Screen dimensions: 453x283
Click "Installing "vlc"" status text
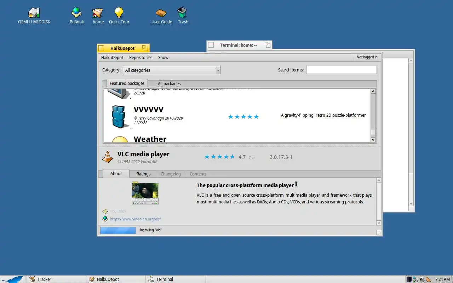[150, 230]
